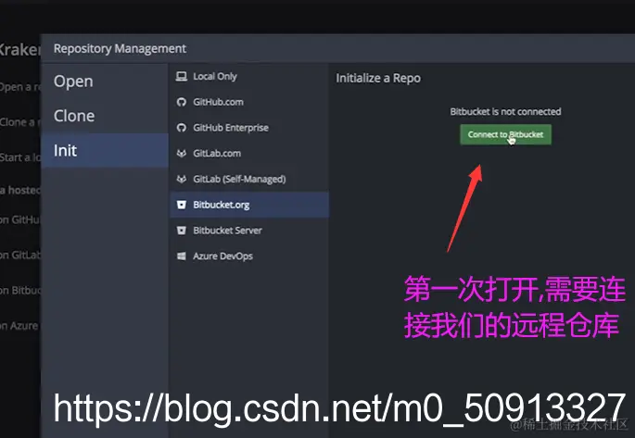This screenshot has height=438, width=635.
Task: Select Azure DevOps provider
Action: [x=249, y=256]
